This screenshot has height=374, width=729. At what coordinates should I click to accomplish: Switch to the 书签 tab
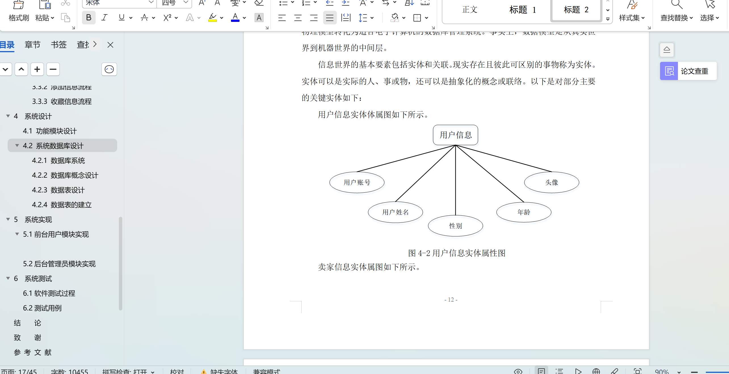coord(58,45)
